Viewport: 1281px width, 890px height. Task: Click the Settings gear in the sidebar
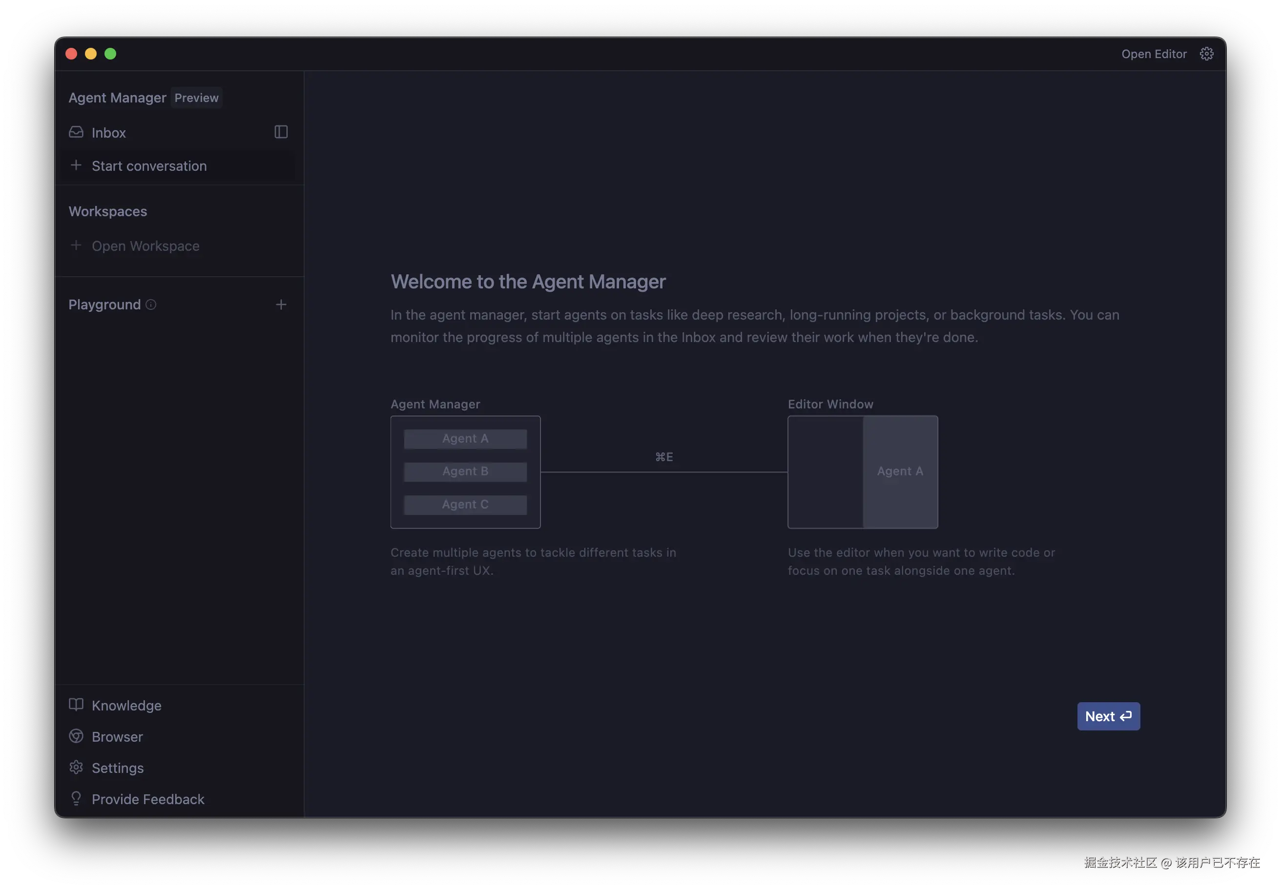pos(76,768)
